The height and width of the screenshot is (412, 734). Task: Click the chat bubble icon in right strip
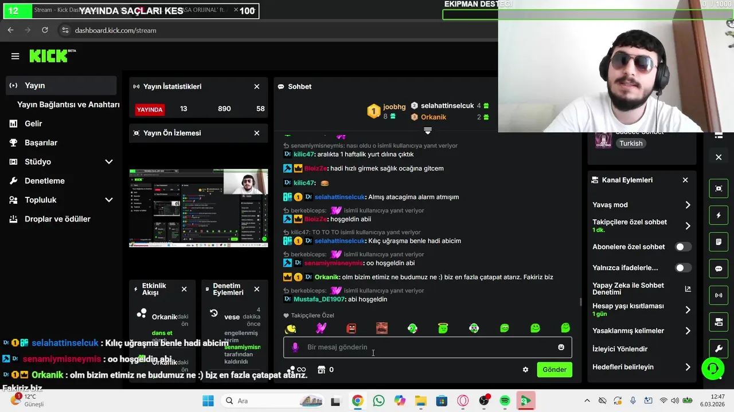point(719,268)
